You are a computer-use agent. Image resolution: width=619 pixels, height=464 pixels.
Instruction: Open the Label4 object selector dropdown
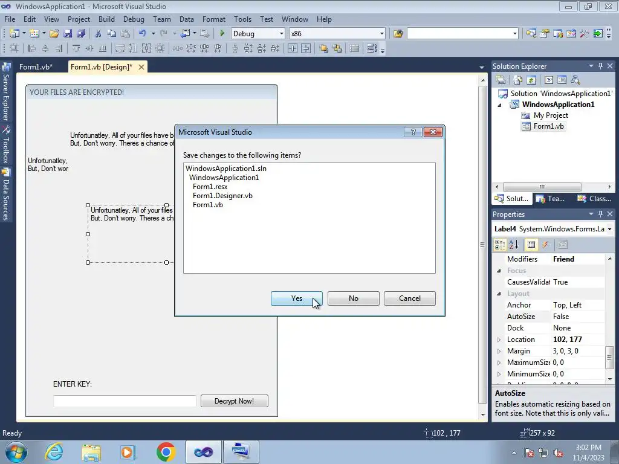tap(609, 229)
